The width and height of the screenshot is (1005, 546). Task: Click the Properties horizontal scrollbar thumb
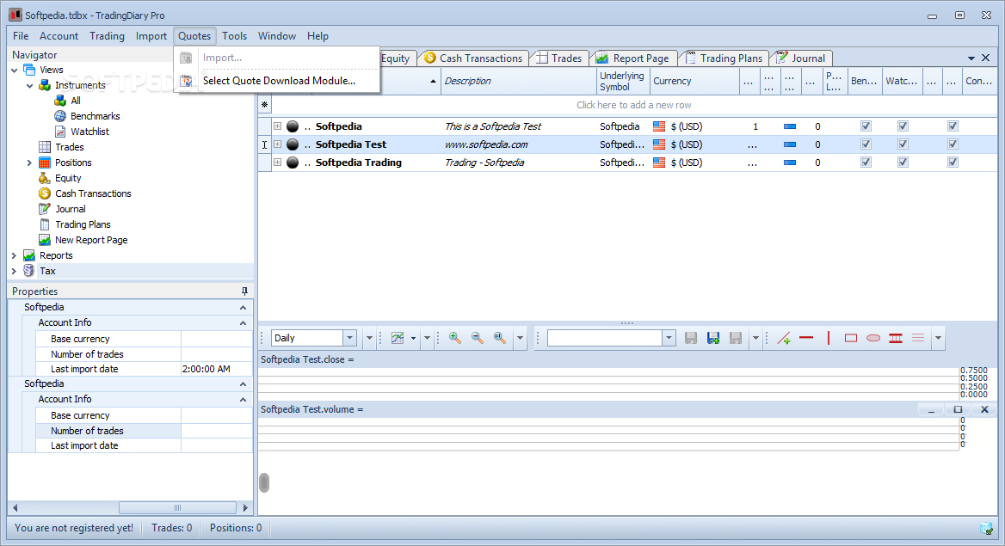pos(177,507)
